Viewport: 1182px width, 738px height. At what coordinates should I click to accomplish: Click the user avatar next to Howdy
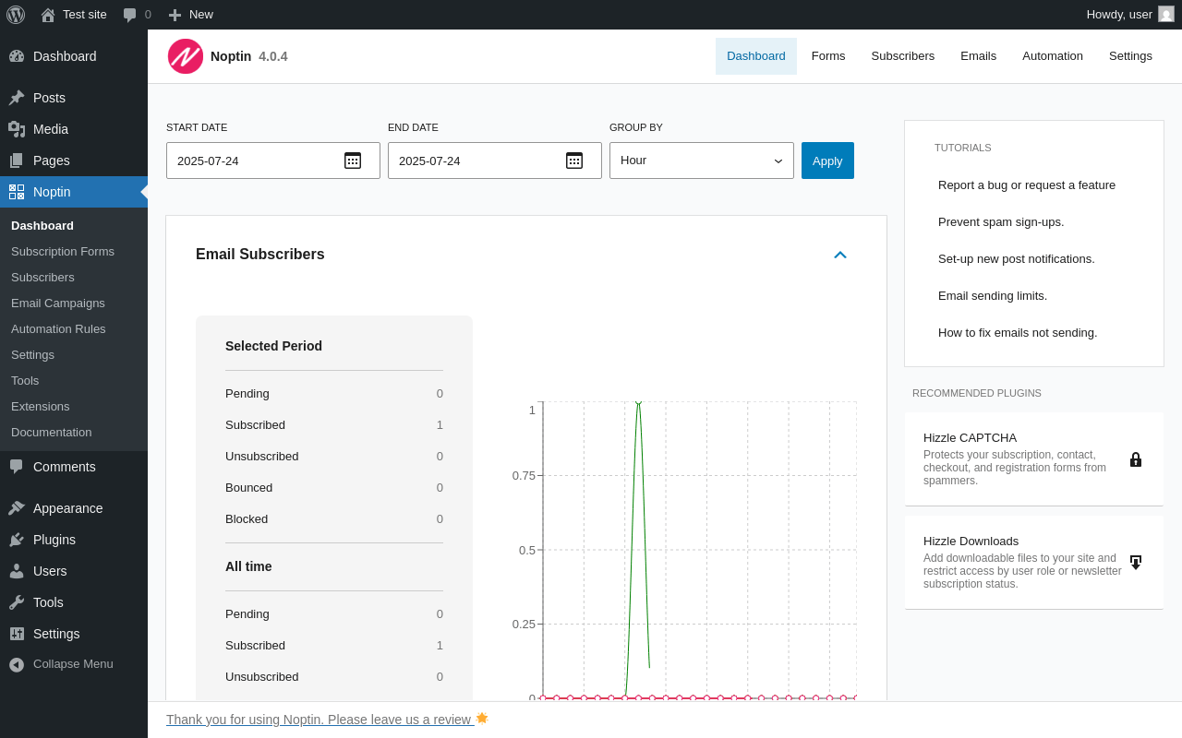(1166, 14)
